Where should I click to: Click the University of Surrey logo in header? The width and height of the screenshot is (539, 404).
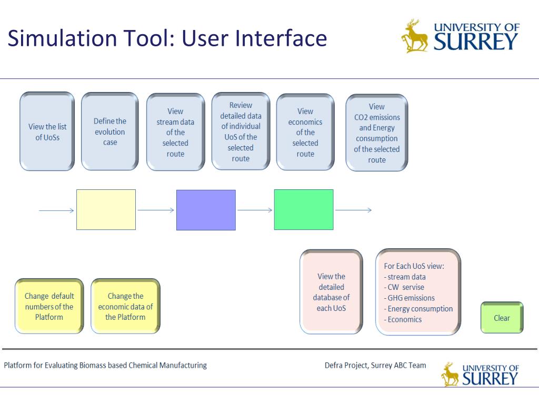click(460, 36)
